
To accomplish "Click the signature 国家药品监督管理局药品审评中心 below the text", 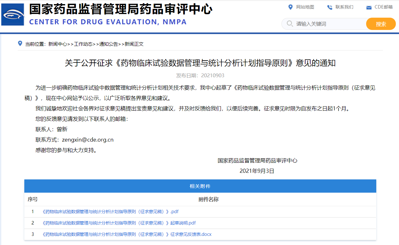I will click(x=257, y=160).
